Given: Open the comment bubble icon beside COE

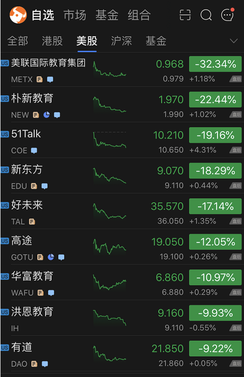Looking at the screenshot, I should point(34,151).
